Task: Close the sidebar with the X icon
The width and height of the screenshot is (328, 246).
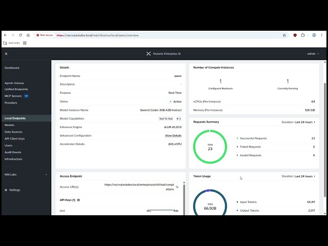Action: [6, 54]
